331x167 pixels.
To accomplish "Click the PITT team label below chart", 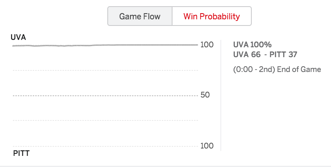I will [x=21, y=153].
